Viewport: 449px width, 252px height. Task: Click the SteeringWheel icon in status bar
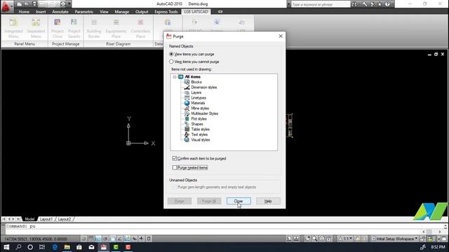(x=321, y=239)
